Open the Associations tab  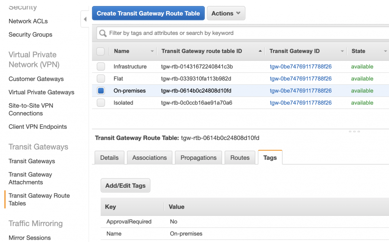(149, 158)
